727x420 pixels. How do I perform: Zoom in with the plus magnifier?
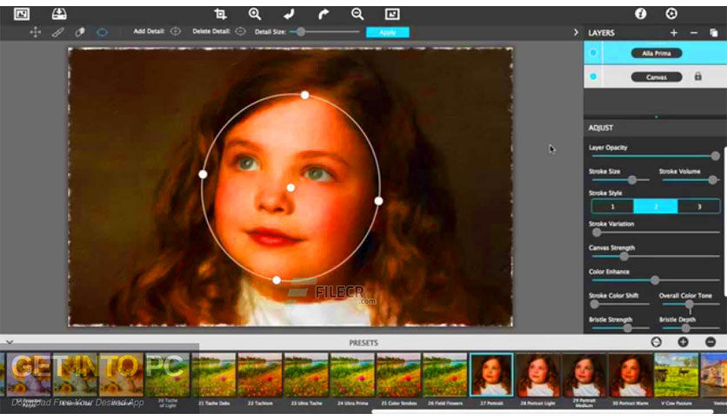tap(255, 14)
